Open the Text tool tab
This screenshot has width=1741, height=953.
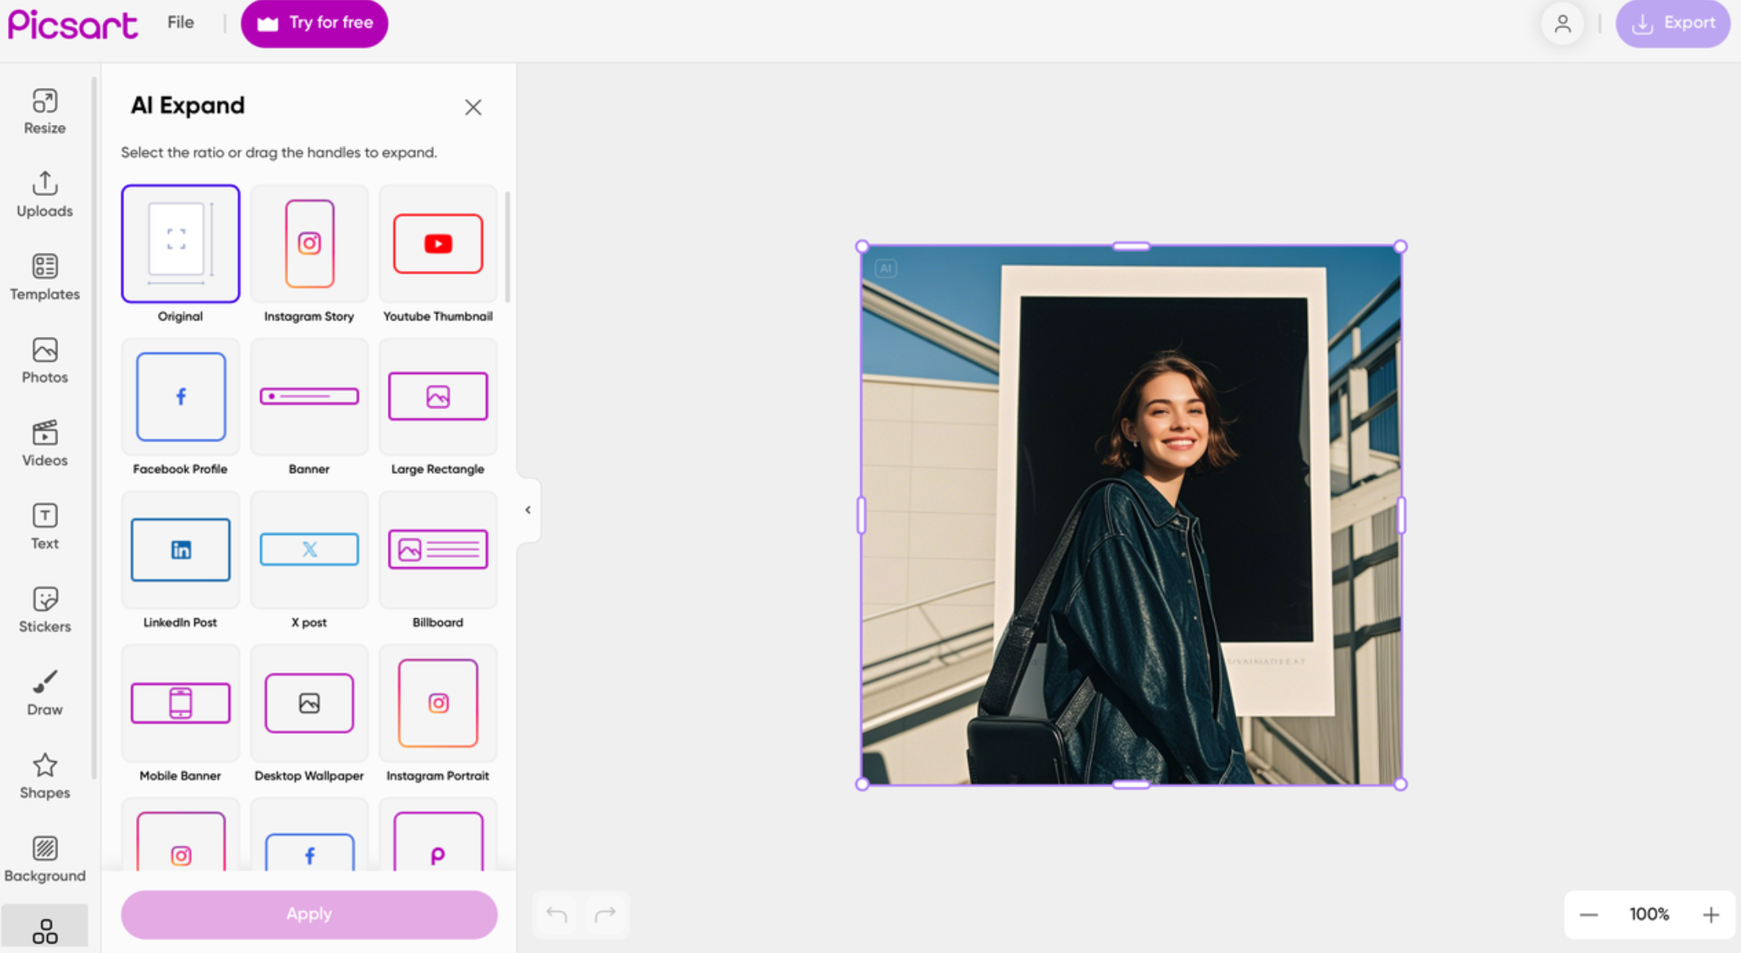(x=45, y=526)
